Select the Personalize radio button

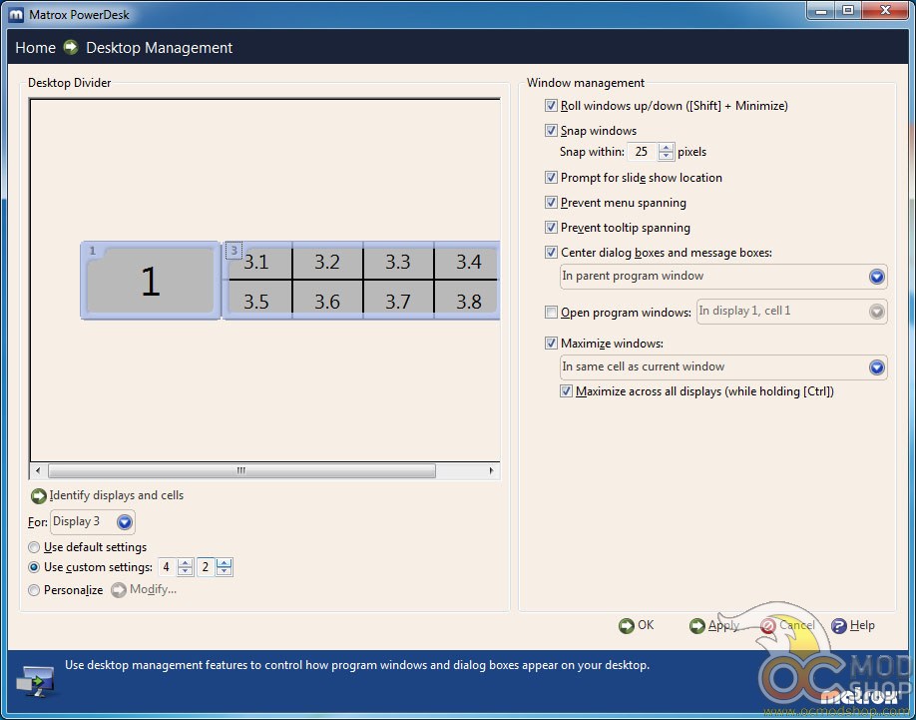[34, 590]
